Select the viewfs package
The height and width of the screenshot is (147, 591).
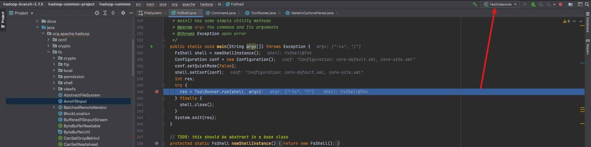(70, 89)
